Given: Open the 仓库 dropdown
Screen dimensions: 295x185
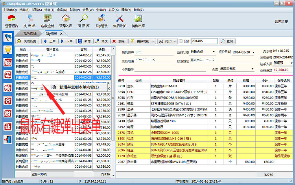Looking at the screenshot, I should (253, 69).
